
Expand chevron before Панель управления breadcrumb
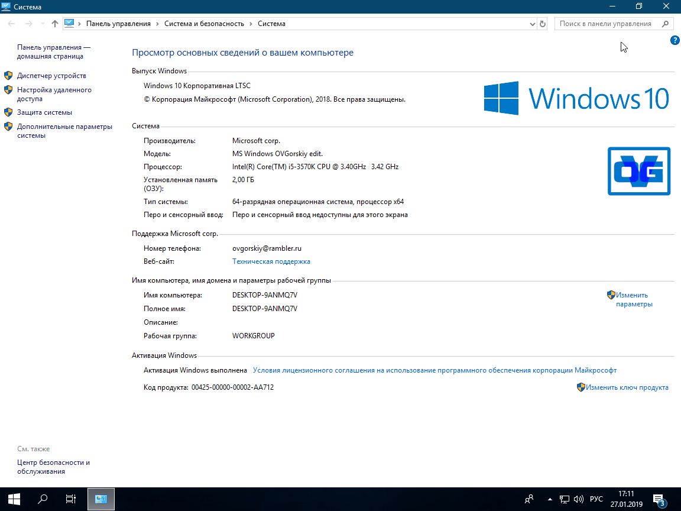79,24
